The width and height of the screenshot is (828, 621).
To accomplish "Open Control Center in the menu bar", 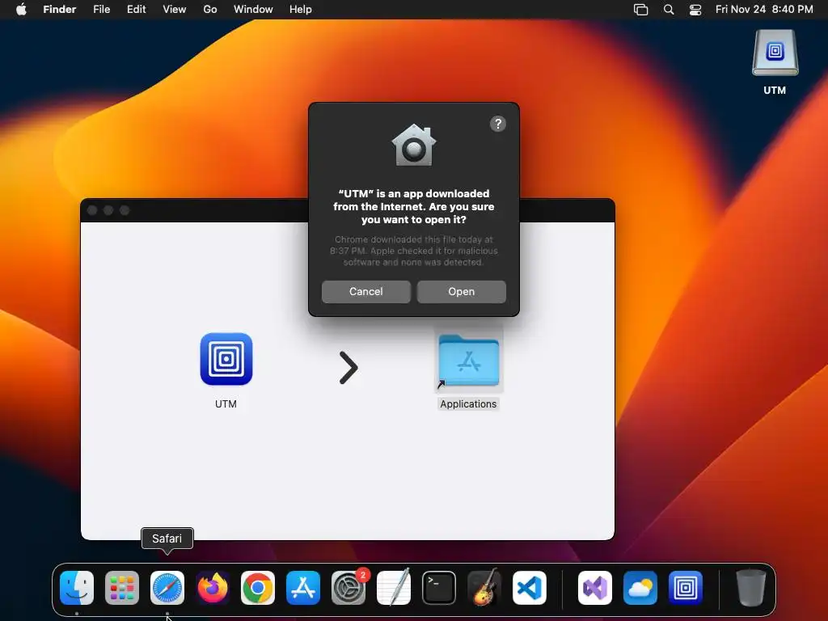I will (x=695, y=10).
